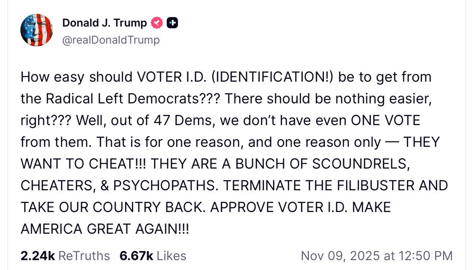Open the Donald J. Trump display name
Image resolution: width=473 pixels, height=270 pixels.
click(x=104, y=23)
